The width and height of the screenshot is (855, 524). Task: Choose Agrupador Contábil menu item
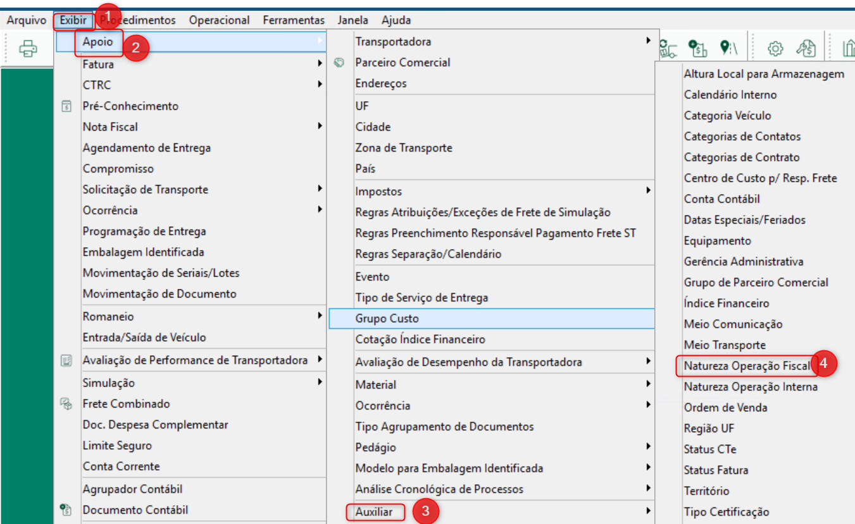(133, 489)
